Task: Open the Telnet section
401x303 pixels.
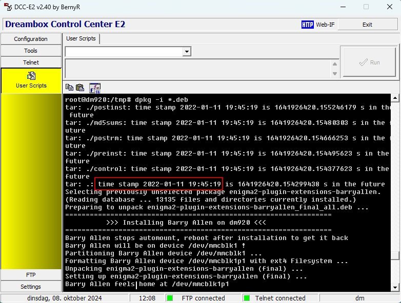Action: point(31,62)
